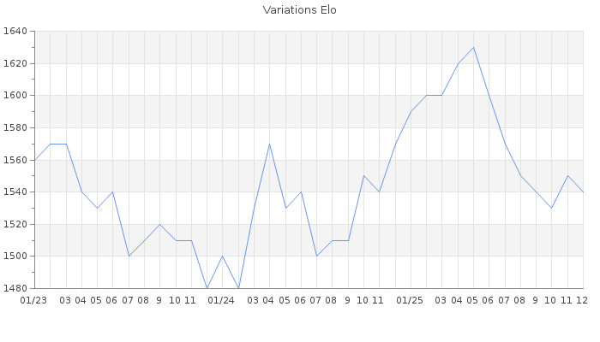Click the 1570 spike between 01/24 and 01/25
The image size is (600, 342).
click(x=269, y=144)
